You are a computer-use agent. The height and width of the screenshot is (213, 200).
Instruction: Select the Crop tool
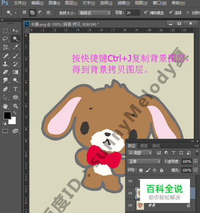click(x=5, y=47)
